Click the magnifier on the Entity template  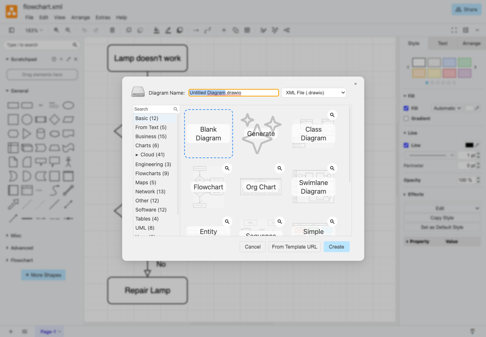tap(227, 222)
